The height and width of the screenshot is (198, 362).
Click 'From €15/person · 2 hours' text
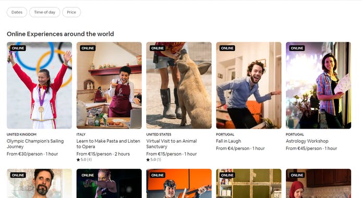pyautogui.click(x=103, y=154)
